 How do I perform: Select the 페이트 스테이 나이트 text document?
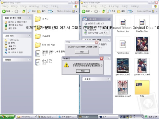click(x=38, y=54)
